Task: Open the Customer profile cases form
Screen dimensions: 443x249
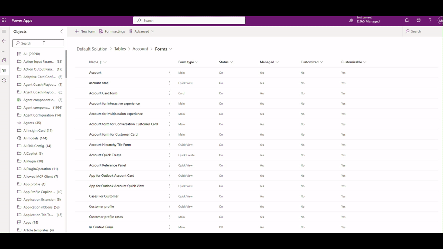Action: 106,217
